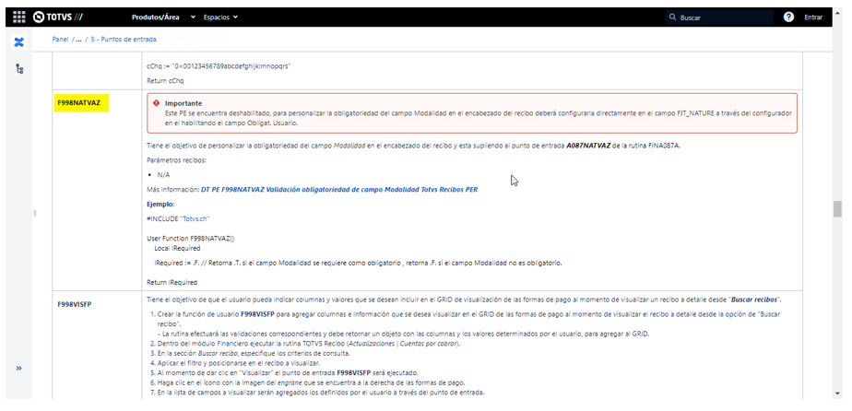852x411 pixels.
Task: Click the 'Return lRequired' line
Action: (x=172, y=282)
